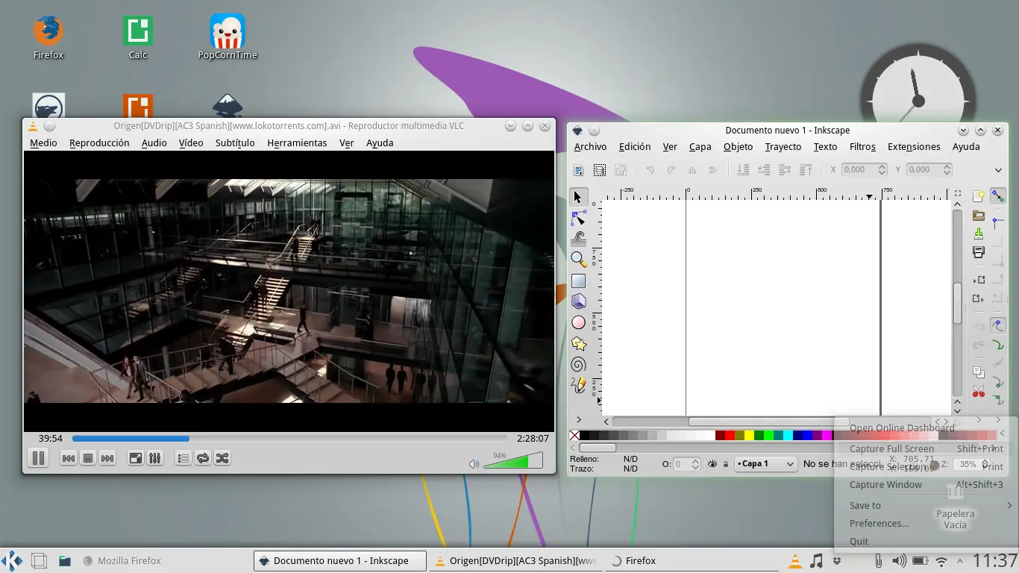
Task: Select the Inkscape spiral tool
Action: point(578,365)
